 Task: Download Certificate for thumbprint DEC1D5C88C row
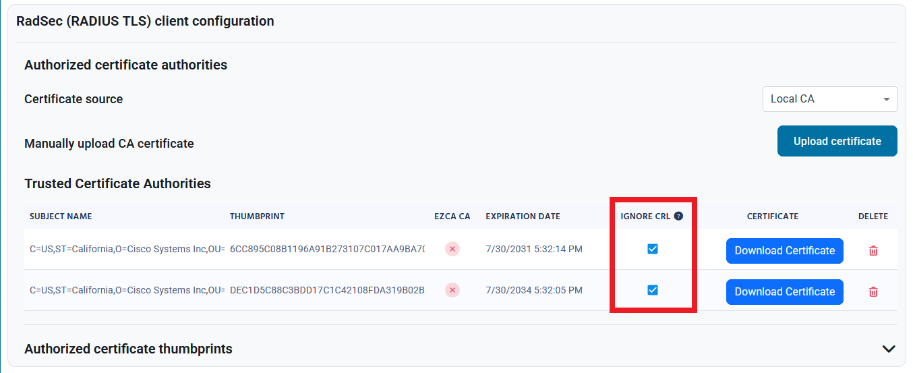pyautogui.click(x=785, y=291)
